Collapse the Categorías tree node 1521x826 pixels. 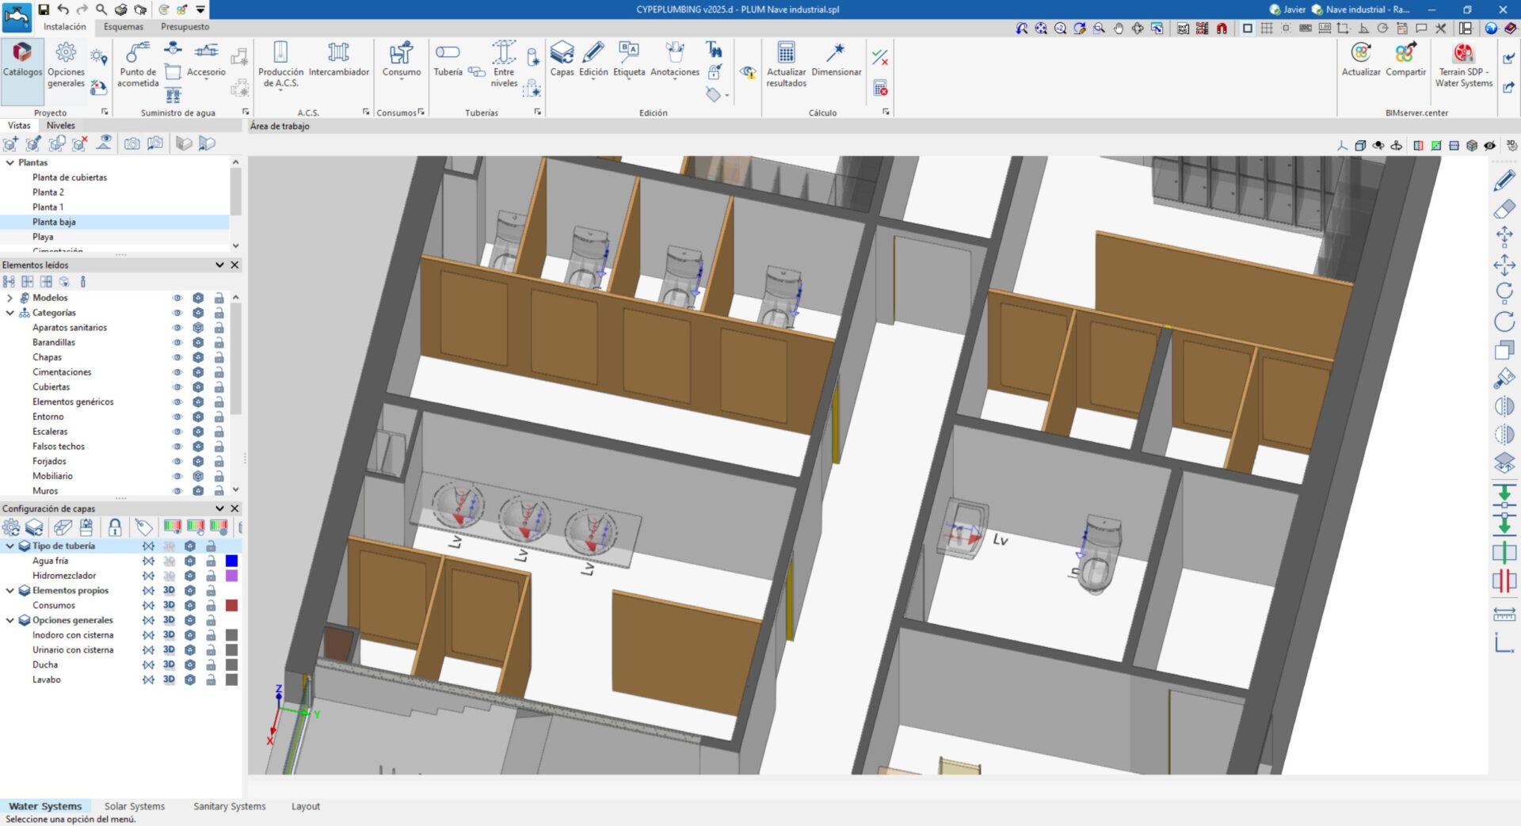(x=10, y=313)
